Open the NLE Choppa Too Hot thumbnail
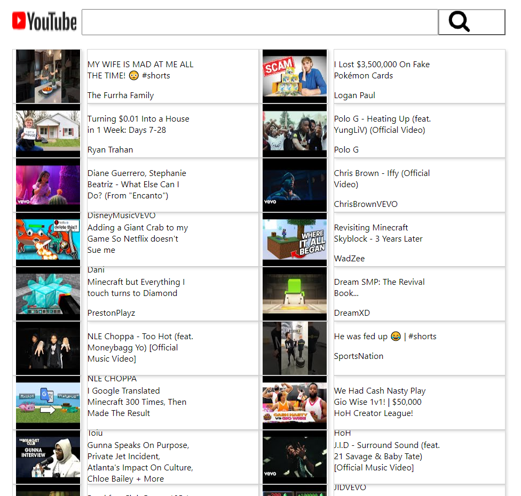 (48, 349)
